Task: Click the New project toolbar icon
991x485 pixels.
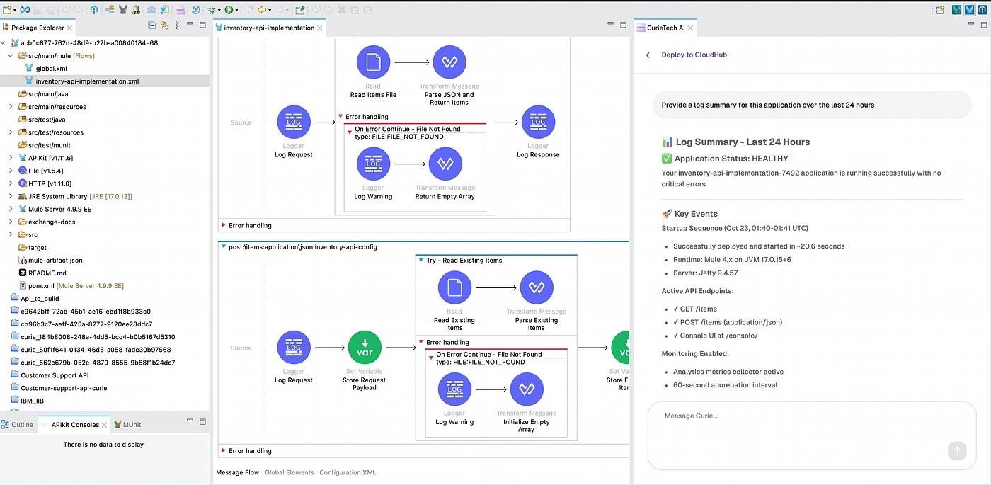Action: pos(7,10)
